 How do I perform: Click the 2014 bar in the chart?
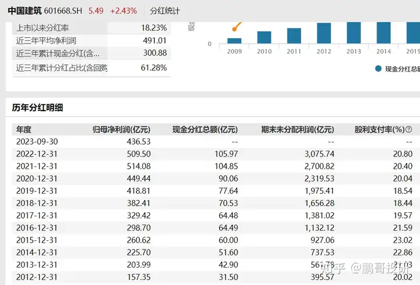tap(384, 33)
